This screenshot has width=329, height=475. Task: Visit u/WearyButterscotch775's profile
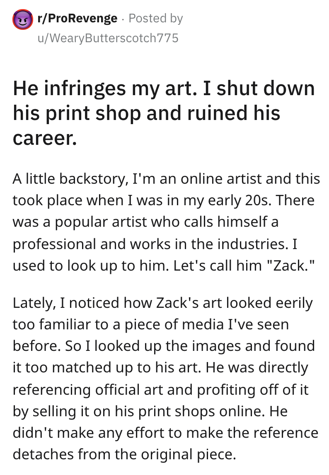[x=108, y=38]
